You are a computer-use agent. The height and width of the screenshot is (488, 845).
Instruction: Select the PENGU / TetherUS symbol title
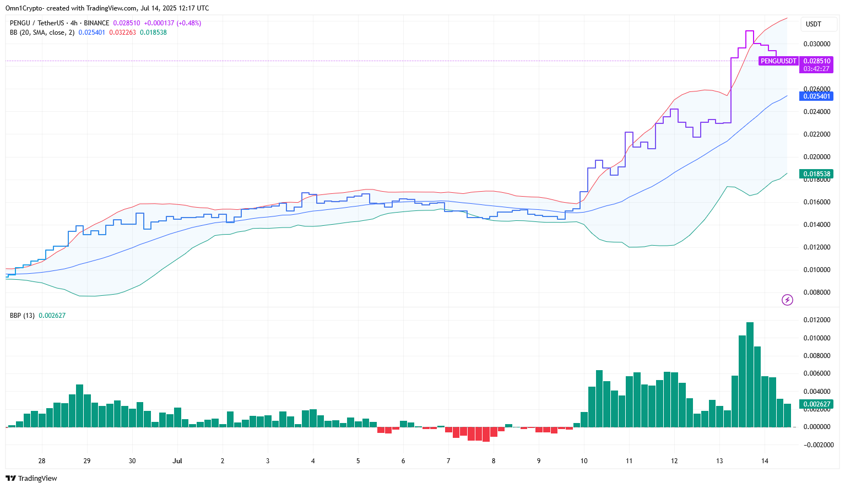(x=59, y=23)
